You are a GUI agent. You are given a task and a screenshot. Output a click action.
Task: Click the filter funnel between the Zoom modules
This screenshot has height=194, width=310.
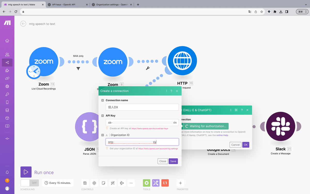tap(78, 69)
